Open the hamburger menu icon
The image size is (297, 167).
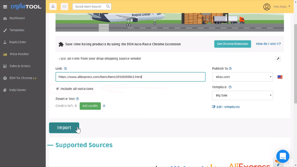5,7
